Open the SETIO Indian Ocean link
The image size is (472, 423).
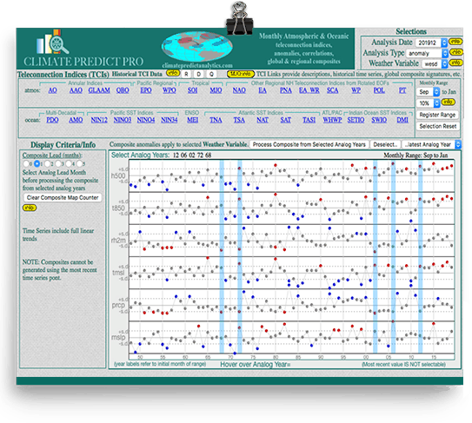(356, 120)
